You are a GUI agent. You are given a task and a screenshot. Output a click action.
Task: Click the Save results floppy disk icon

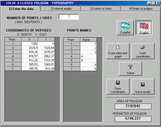pyautogui.click(x=143, y=84)
